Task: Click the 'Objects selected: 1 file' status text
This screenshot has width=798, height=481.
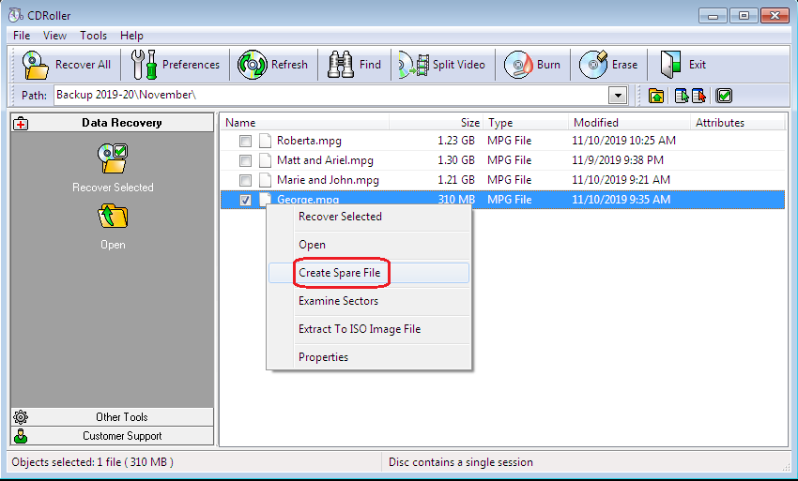Action: (x=93, y=462)
